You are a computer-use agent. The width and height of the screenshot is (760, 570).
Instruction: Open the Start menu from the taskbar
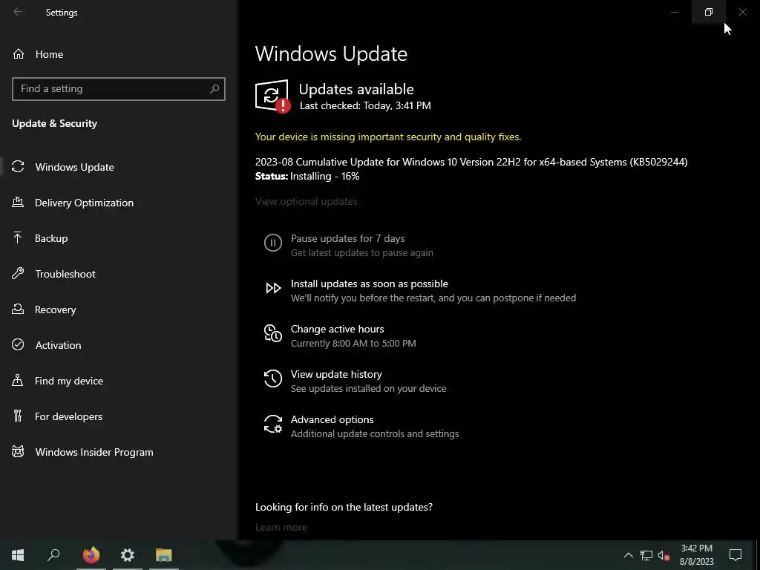18,555
